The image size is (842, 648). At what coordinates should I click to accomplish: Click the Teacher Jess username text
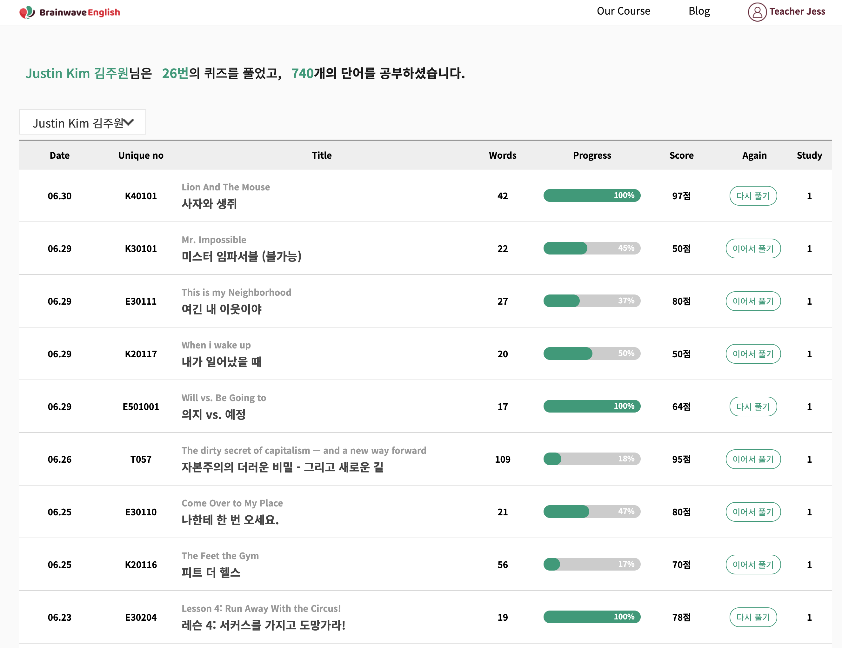point(797,11)
